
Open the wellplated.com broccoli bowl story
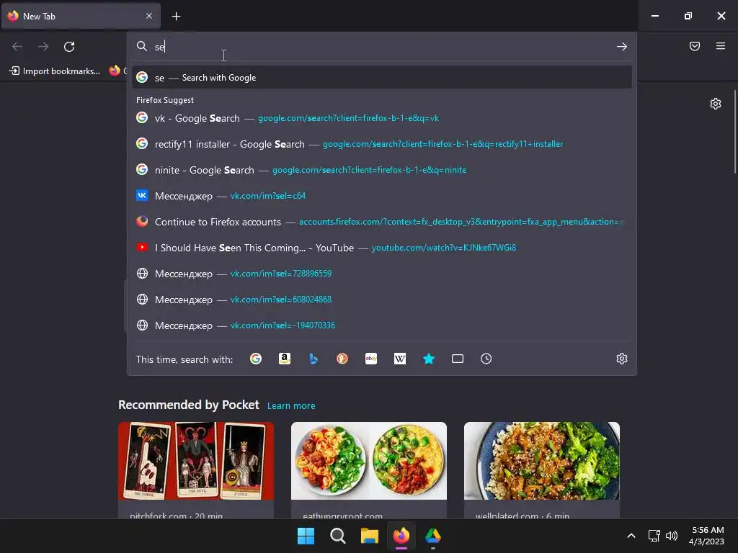click(x=542, y=470)
